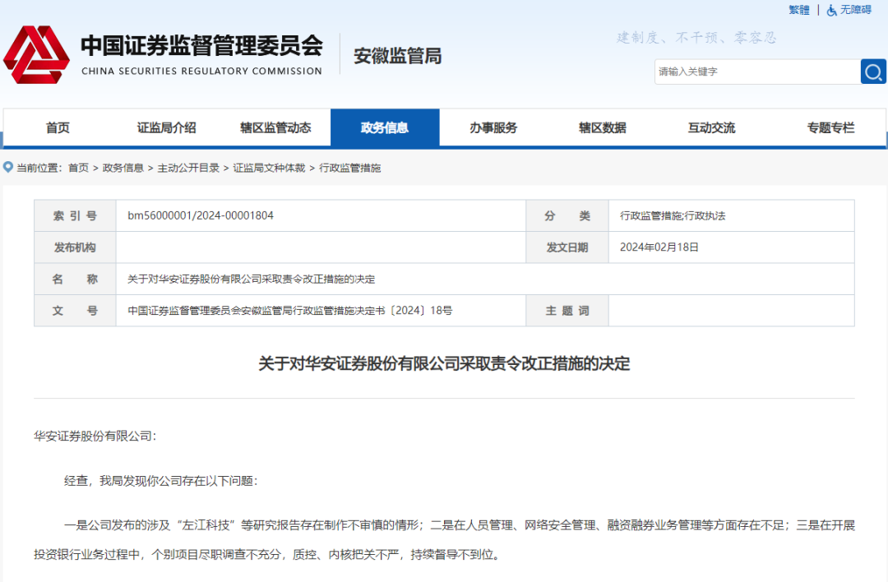The width and height of the screenshot is (888, 582).
Task: Click the 中国证券监督管理委员会 site title
Action: [x=202, y=46]
